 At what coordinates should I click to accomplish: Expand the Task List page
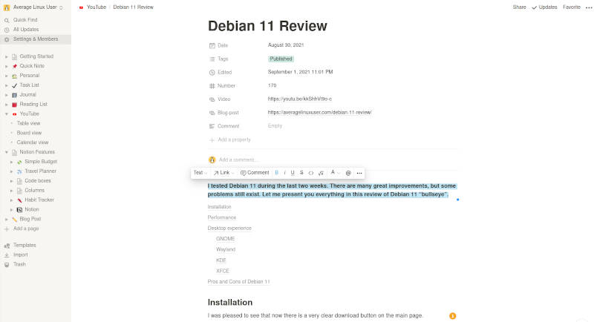(x=7, y=85)
